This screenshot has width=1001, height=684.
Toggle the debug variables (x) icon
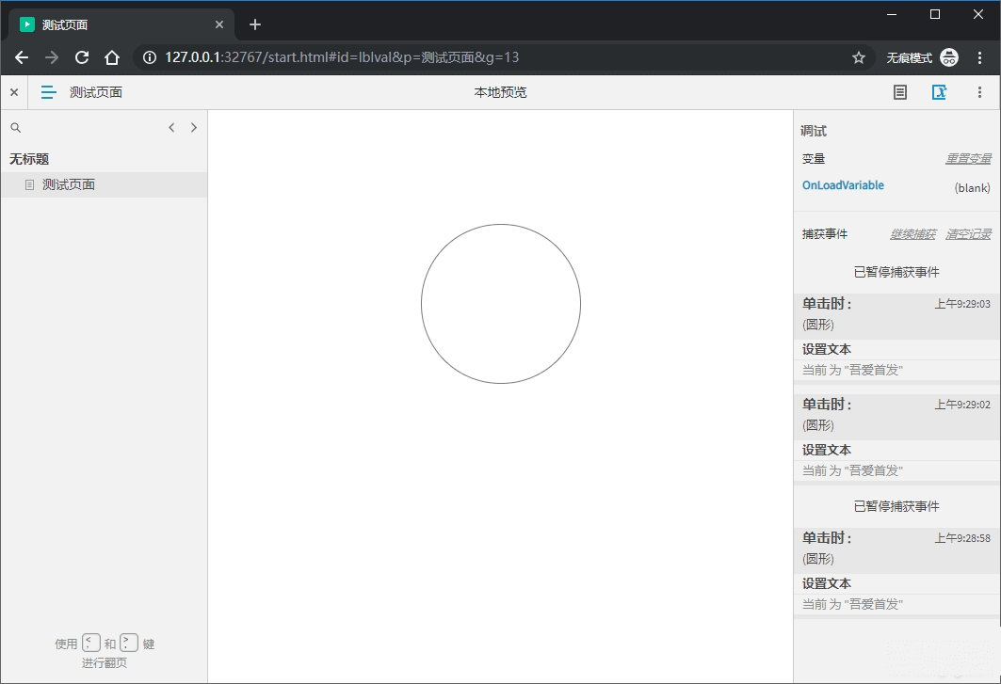click(x=939, y=92)
